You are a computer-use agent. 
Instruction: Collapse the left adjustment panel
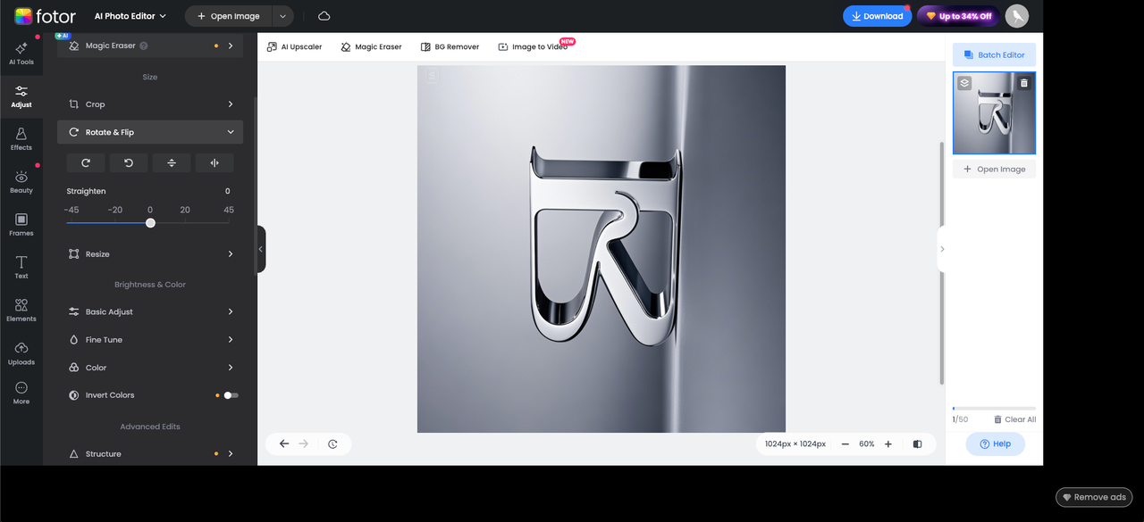coord(261,249)
